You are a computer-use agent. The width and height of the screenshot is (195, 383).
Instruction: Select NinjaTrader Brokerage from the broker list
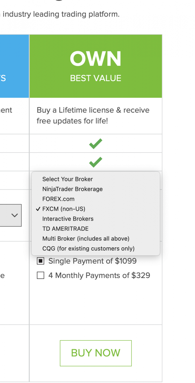coord(72,189)
